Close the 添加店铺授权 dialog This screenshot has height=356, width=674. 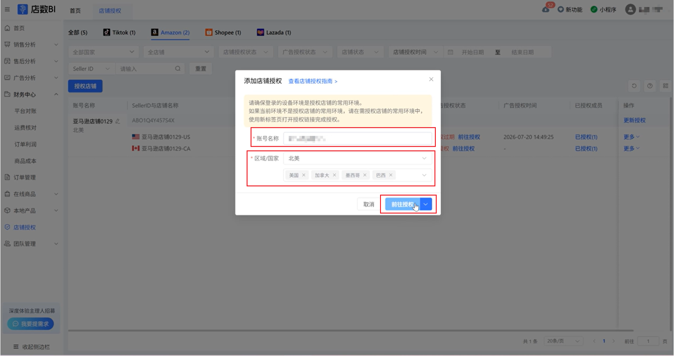[x=431, y=79]
